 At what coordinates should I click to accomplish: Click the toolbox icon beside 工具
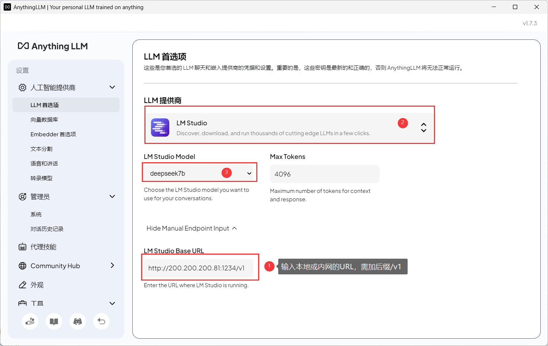[x=22, y=303]
